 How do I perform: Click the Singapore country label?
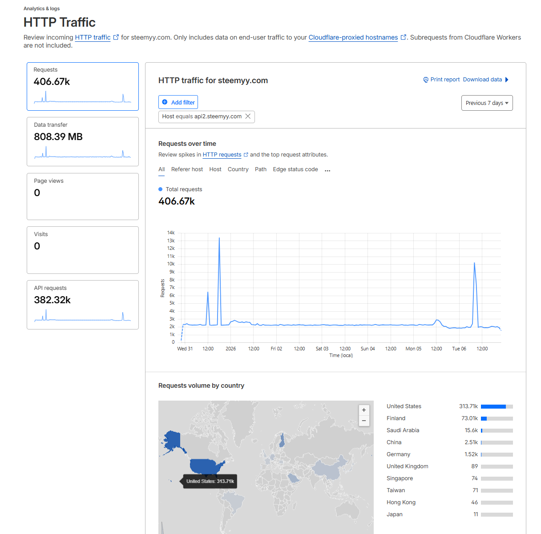[x=400, y=478]
